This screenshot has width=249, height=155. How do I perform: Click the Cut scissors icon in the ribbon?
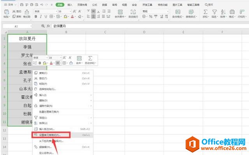click(x=14, y=11)
